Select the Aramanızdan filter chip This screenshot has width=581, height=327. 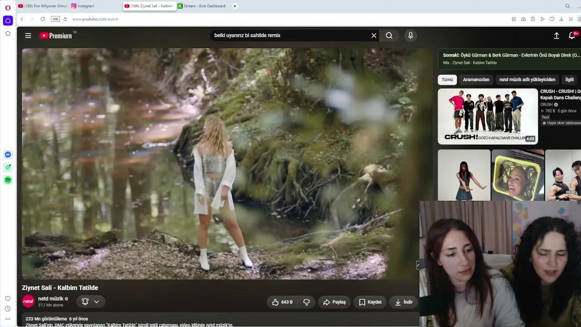coord(476,79)
